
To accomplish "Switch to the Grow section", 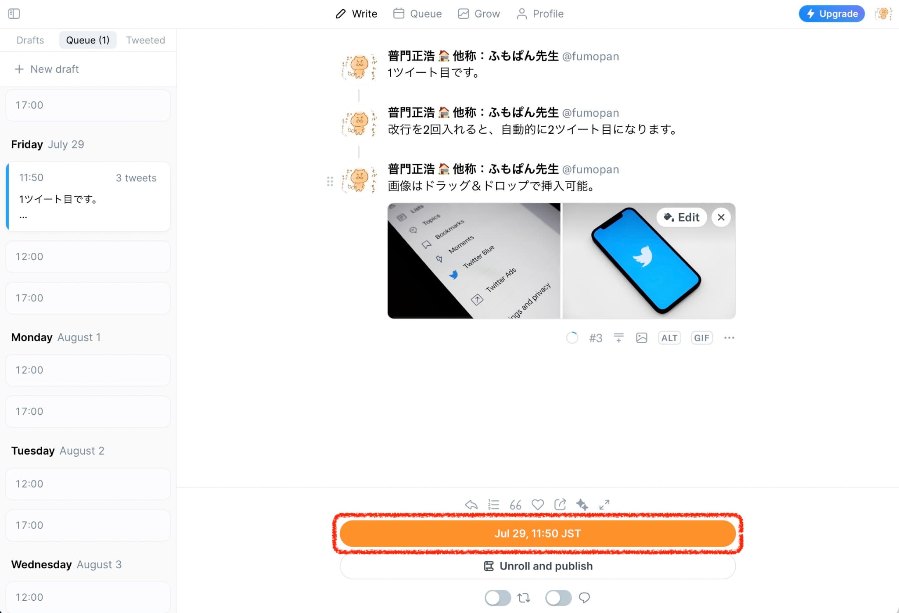I will pyautogui.click(x=478, y=14).
